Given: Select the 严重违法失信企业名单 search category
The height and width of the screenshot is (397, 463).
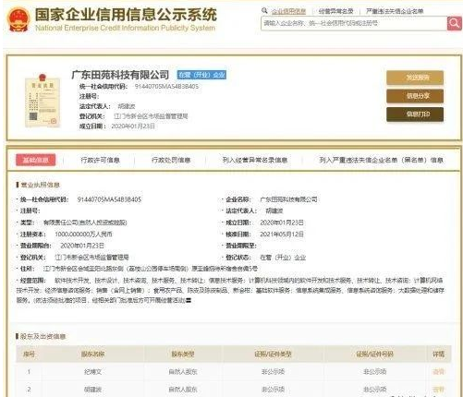Looking at the screenshot, I should pos(395,11).
